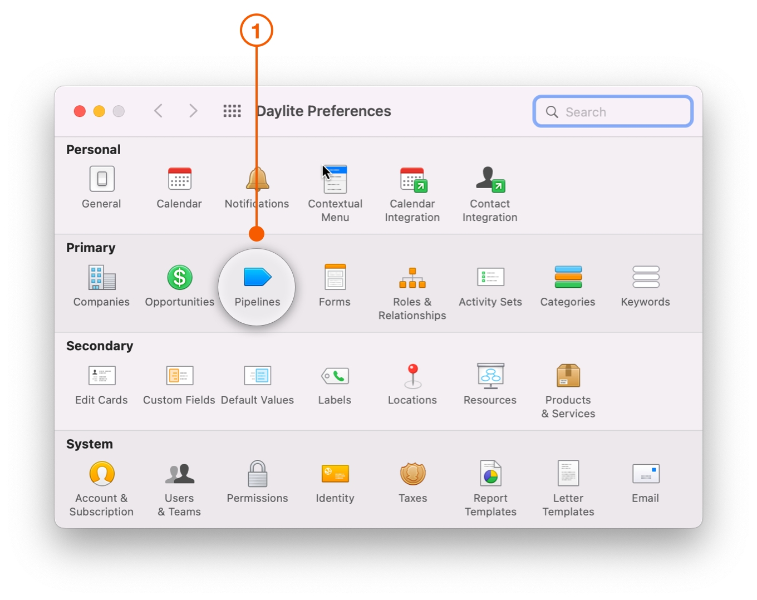Click the forward navigation arrow
757x600 pixels.
pos(193,111)
